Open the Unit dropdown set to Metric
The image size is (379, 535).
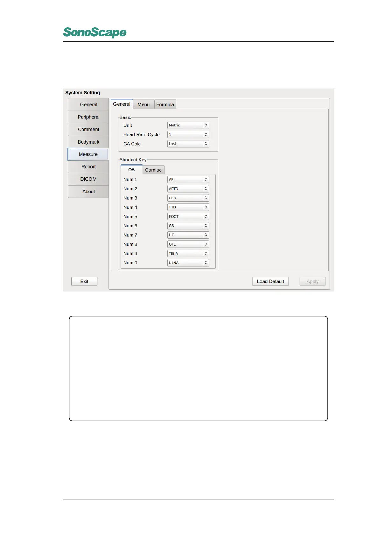coord(188,125)
